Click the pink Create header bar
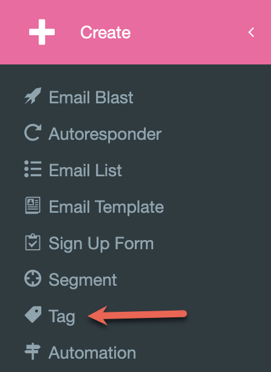 [x=135, y=32]
